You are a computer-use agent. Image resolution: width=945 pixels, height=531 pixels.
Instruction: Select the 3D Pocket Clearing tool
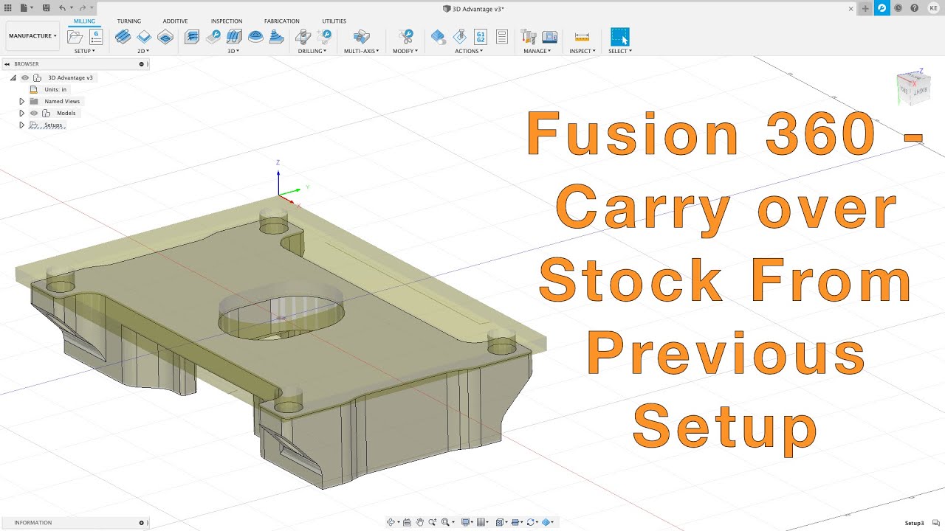213,36
